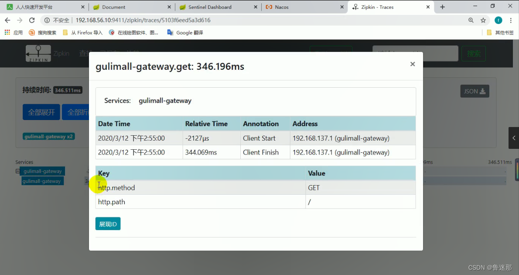Click the 展现ID button
Image resolution: width=519 pixels, height=275 pixels.
coord(108,224)
